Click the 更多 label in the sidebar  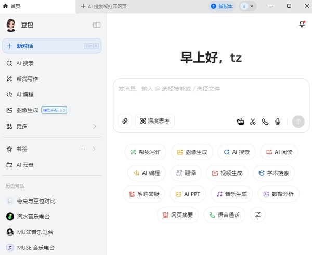point(22,126)
